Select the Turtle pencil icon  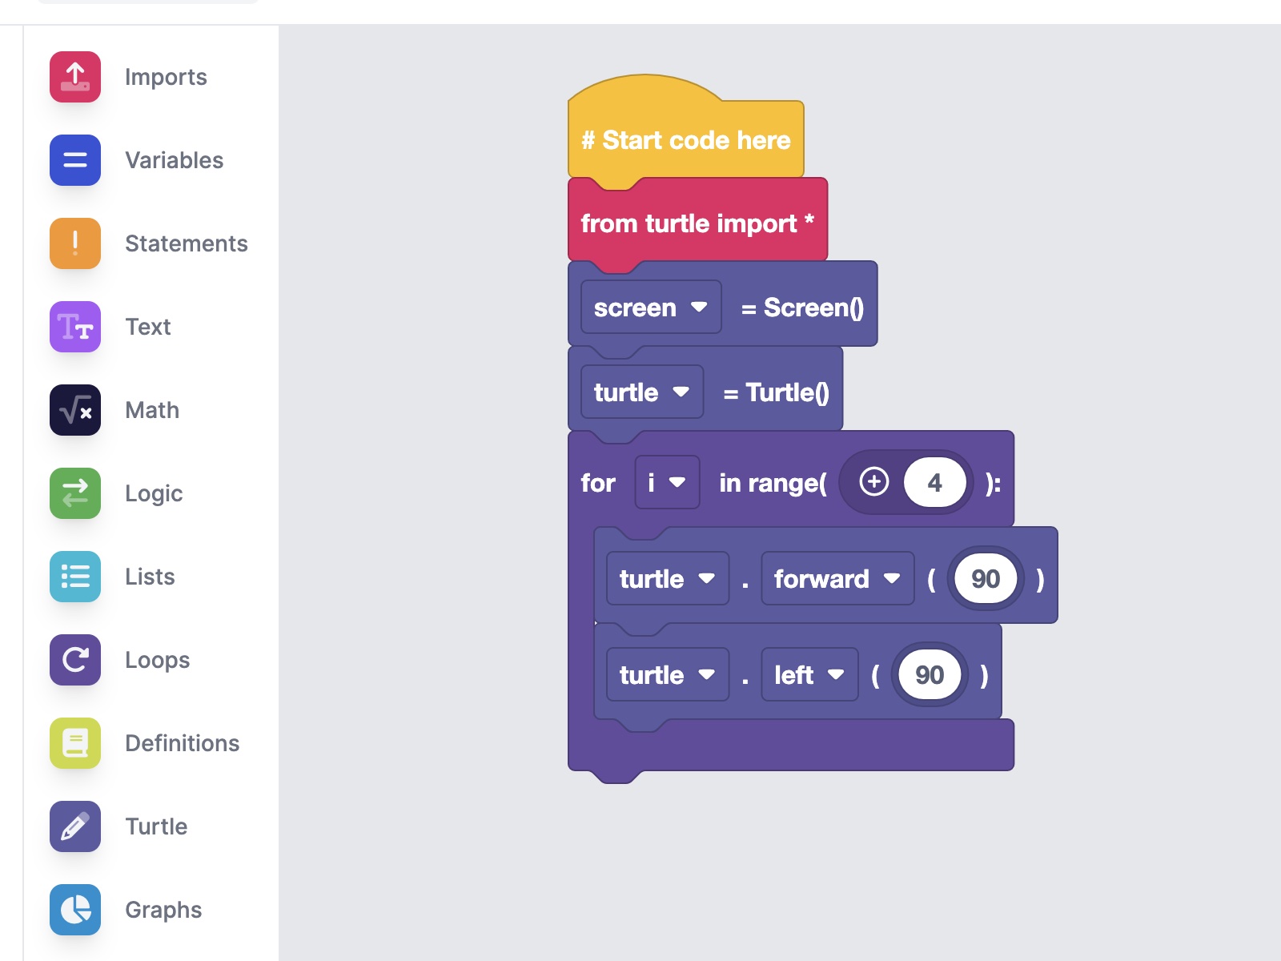[75, 826]
